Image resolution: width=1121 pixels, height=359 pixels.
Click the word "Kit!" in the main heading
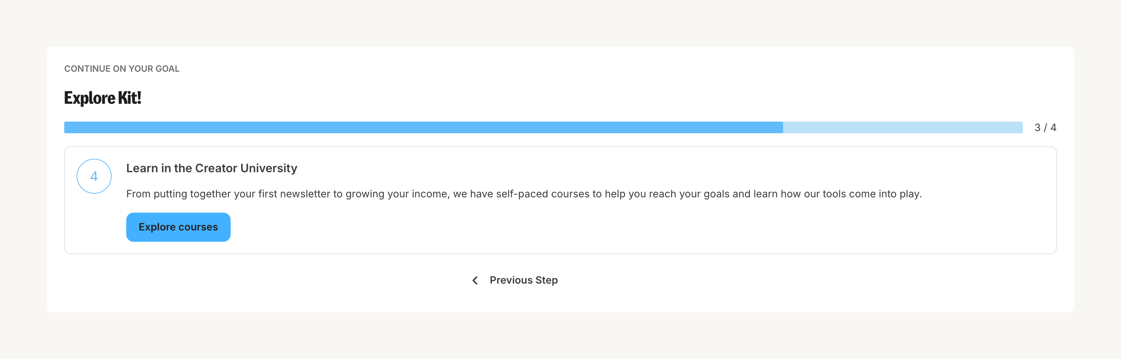[130, 98]
